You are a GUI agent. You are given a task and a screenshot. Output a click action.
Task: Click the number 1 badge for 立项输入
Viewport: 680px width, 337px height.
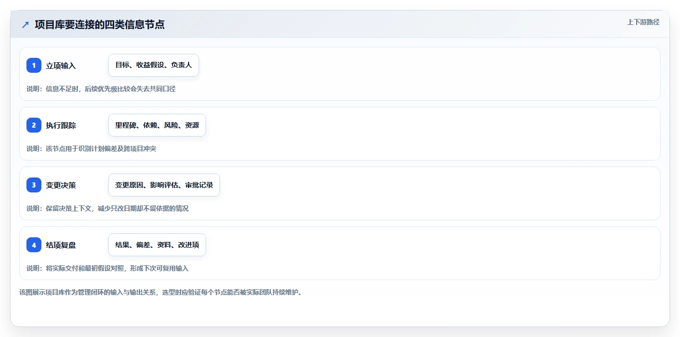[x=34, y=65]
